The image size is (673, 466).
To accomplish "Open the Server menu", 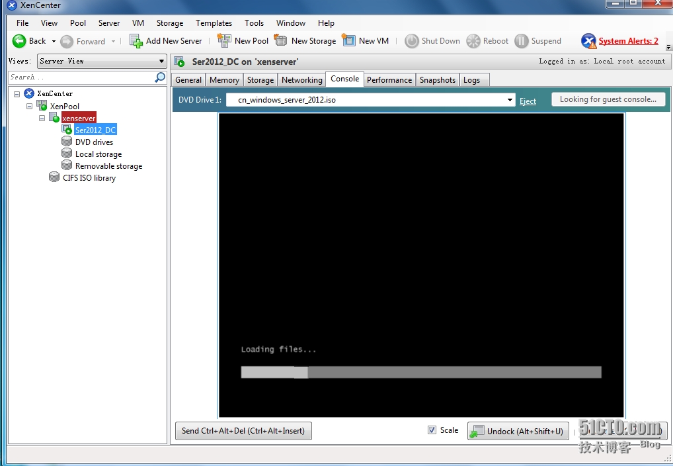I will pos(109,23).
